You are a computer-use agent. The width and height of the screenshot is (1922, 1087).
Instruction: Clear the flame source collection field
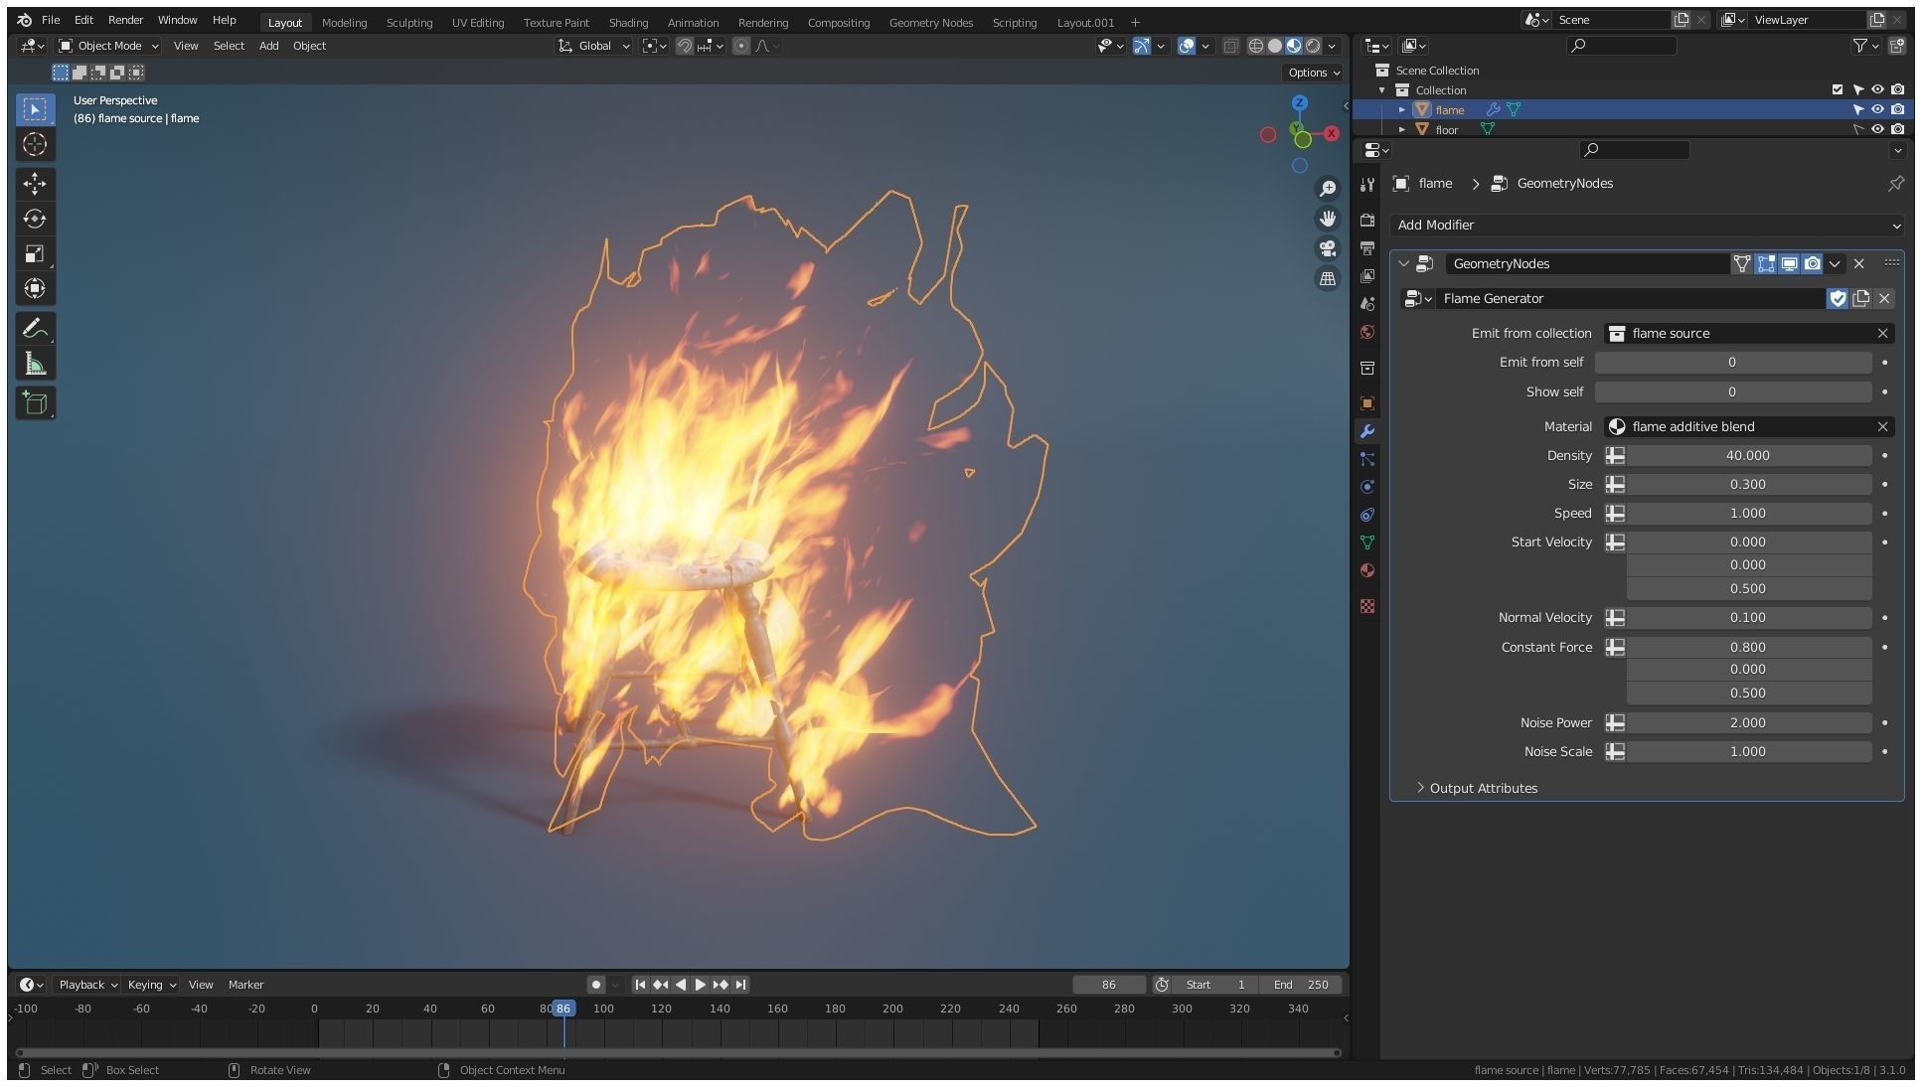point(1882,333)
